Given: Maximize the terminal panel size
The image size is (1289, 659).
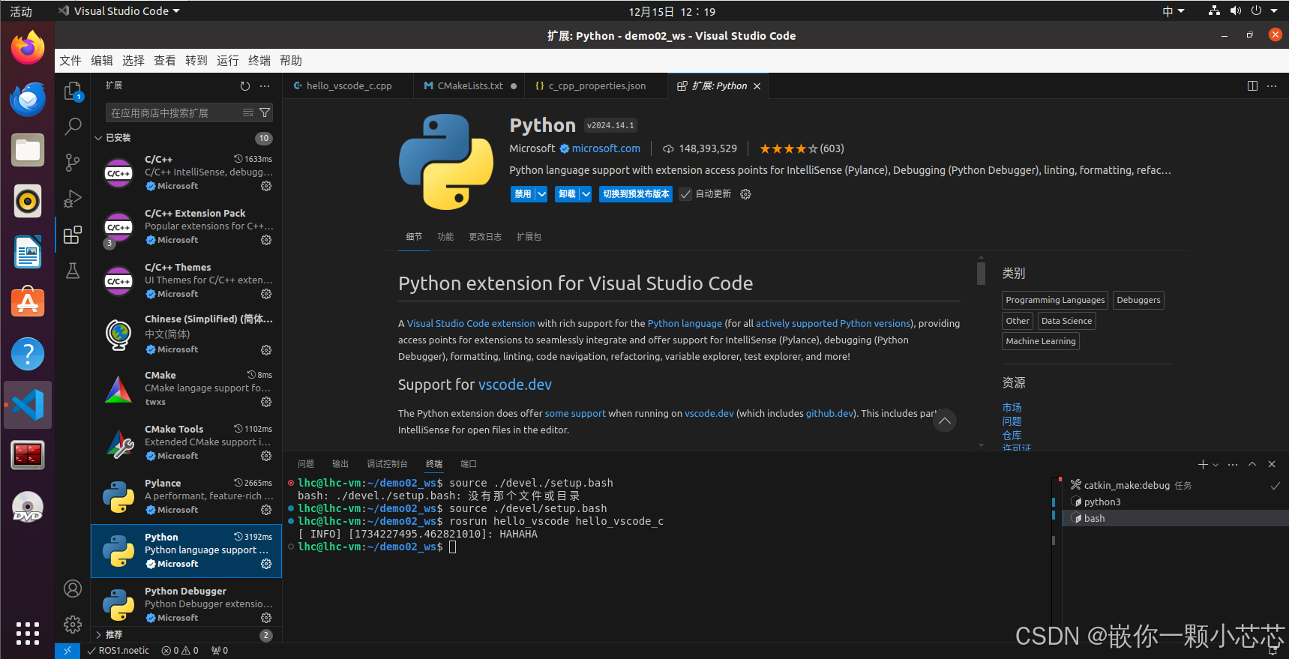Looking at the screenshot, I should tap(1252, 465).
